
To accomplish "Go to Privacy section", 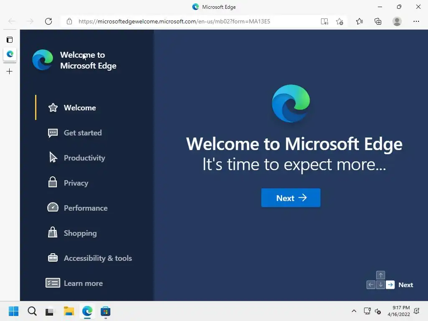I will [x=76, y=183].
